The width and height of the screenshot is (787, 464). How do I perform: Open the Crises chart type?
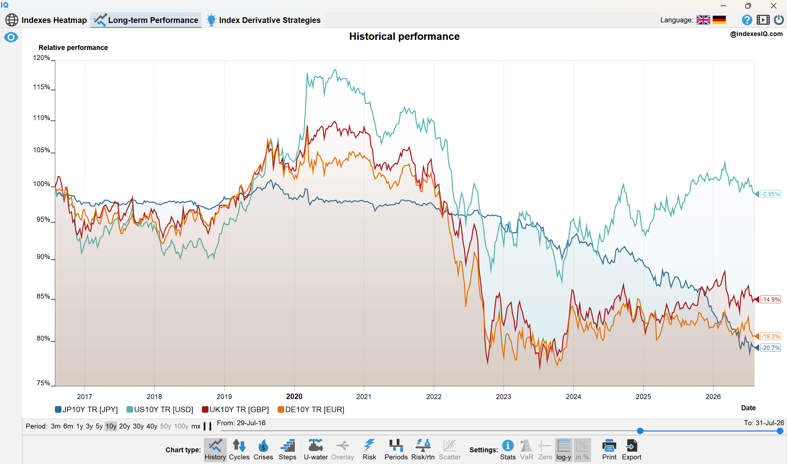pos(263,450)
